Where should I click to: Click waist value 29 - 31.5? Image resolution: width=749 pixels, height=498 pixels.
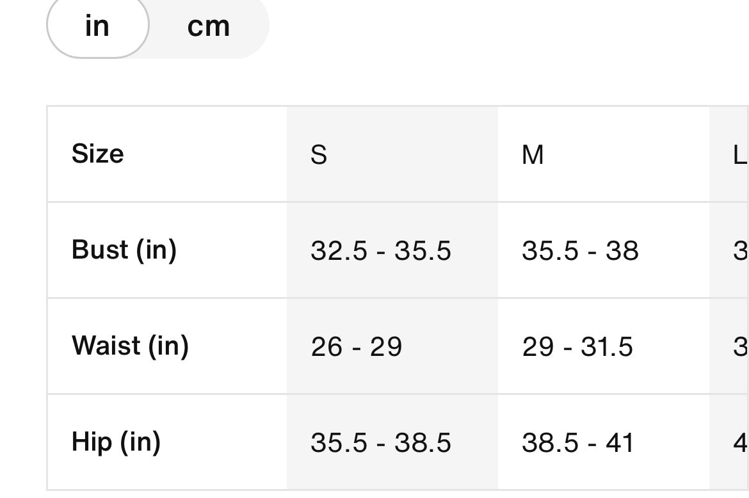[x=577, y=347]
